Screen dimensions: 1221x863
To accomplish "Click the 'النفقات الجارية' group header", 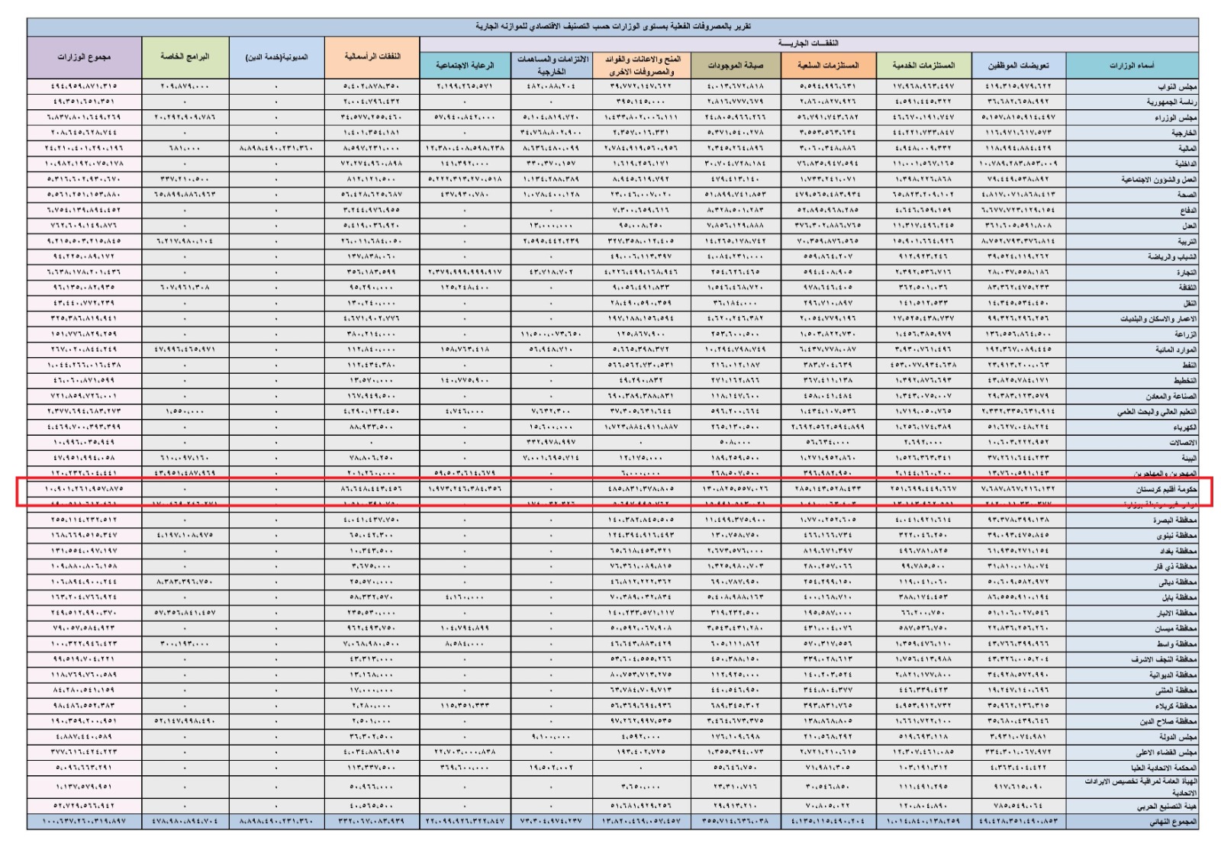I will coord(808,43).
